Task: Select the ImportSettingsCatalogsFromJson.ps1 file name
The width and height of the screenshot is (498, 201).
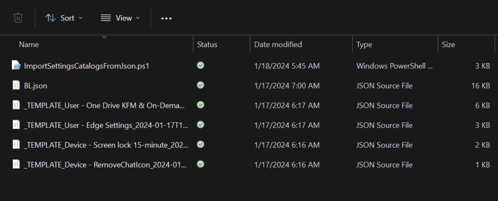Action: click(86, 66)
